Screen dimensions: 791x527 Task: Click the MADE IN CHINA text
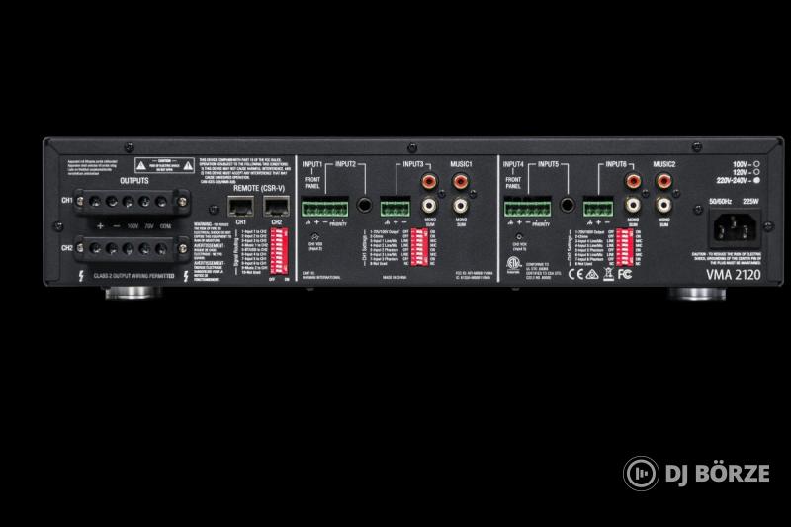(x=395, y=278)
